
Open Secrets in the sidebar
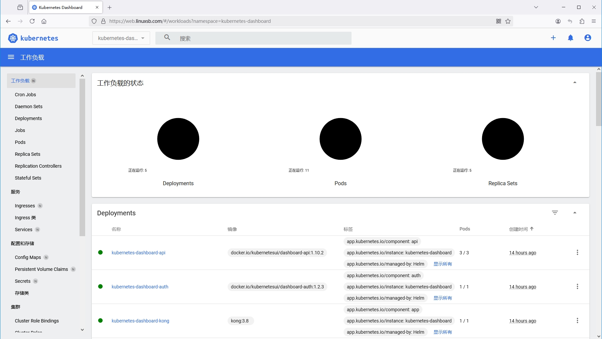click(23, 281)
